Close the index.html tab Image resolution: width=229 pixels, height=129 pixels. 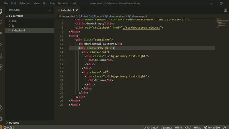pyautogui.click(x=77, y=10)
